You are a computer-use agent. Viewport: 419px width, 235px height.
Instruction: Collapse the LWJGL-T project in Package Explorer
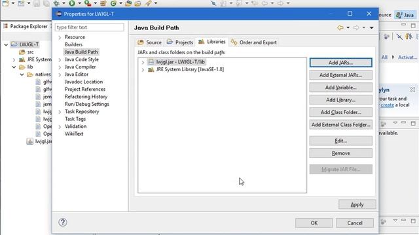pos(6,45)
